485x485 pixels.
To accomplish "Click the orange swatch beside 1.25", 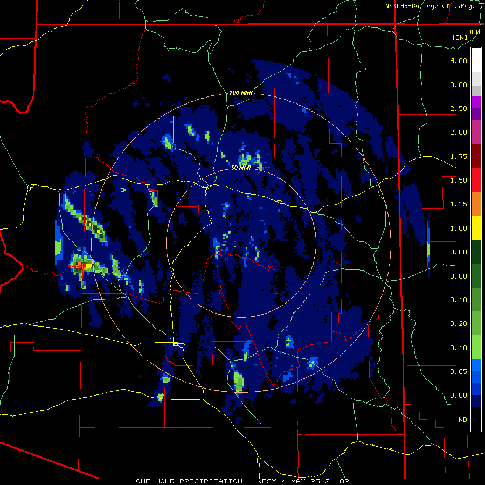I will click(476, 204).
